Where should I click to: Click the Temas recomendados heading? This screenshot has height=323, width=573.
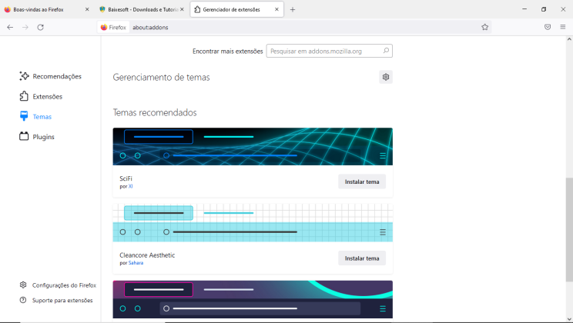click(x=155, y=112)
